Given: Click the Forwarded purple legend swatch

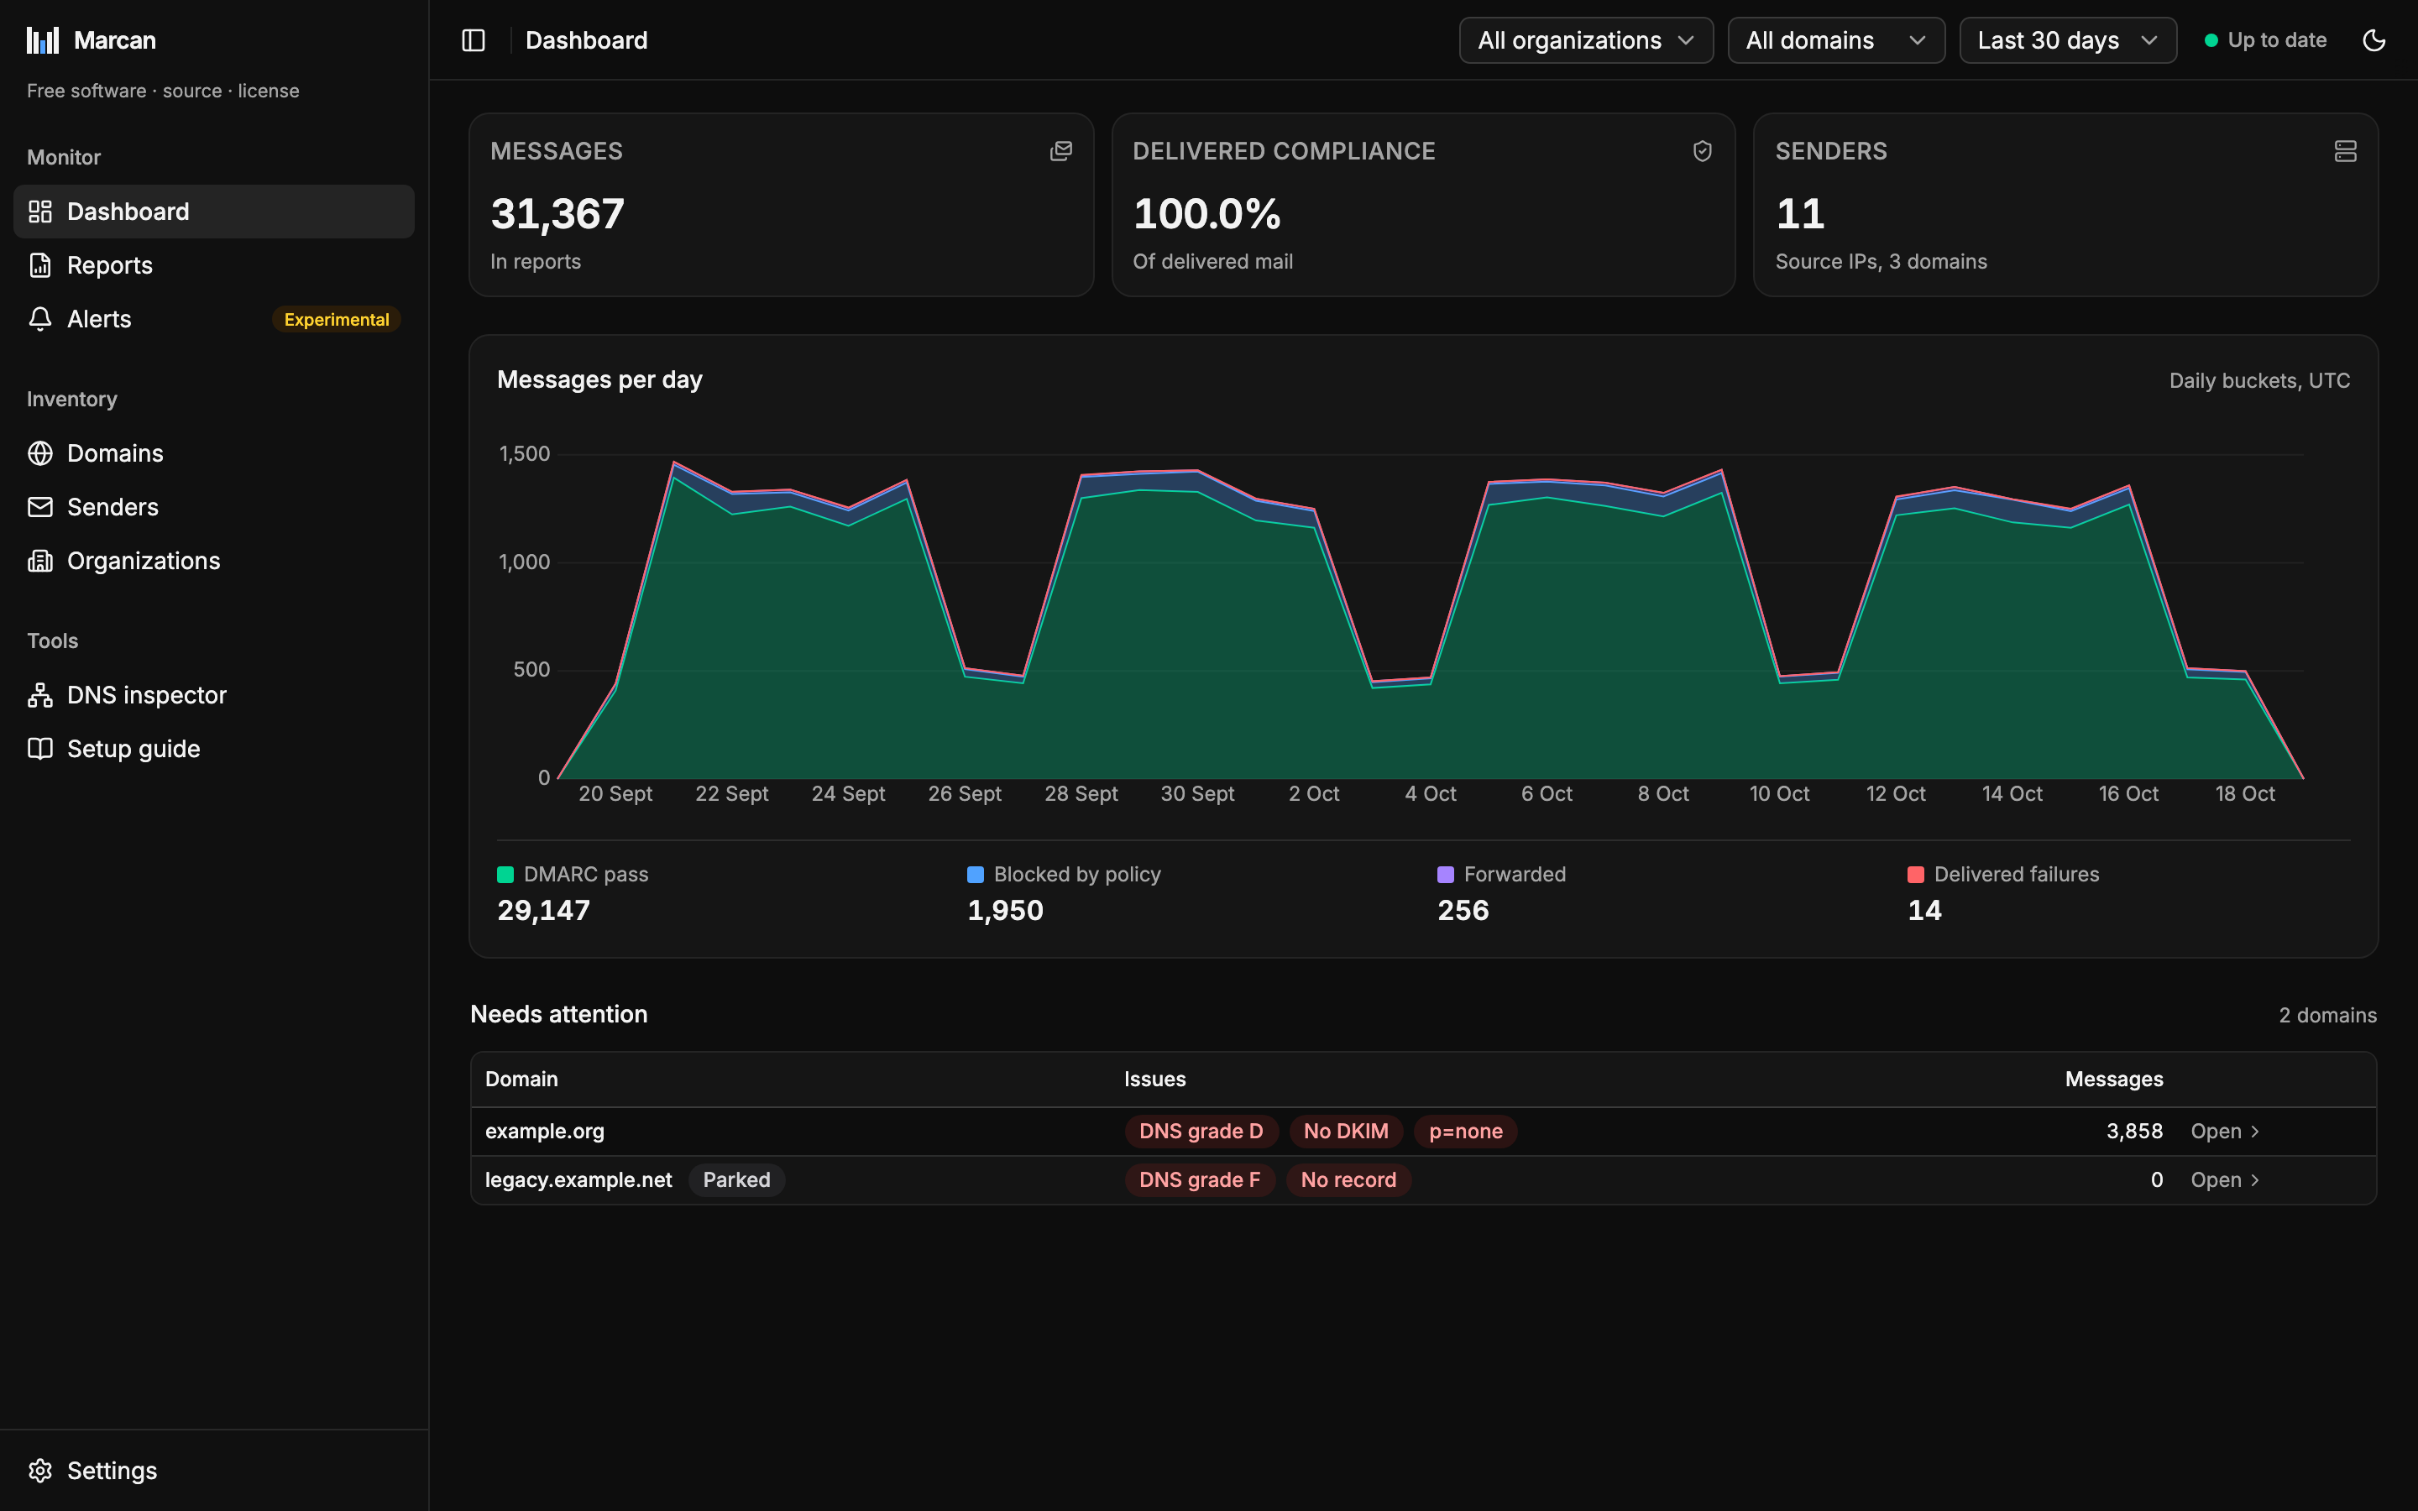Looking at the screenshot, I should (1446, 875).
